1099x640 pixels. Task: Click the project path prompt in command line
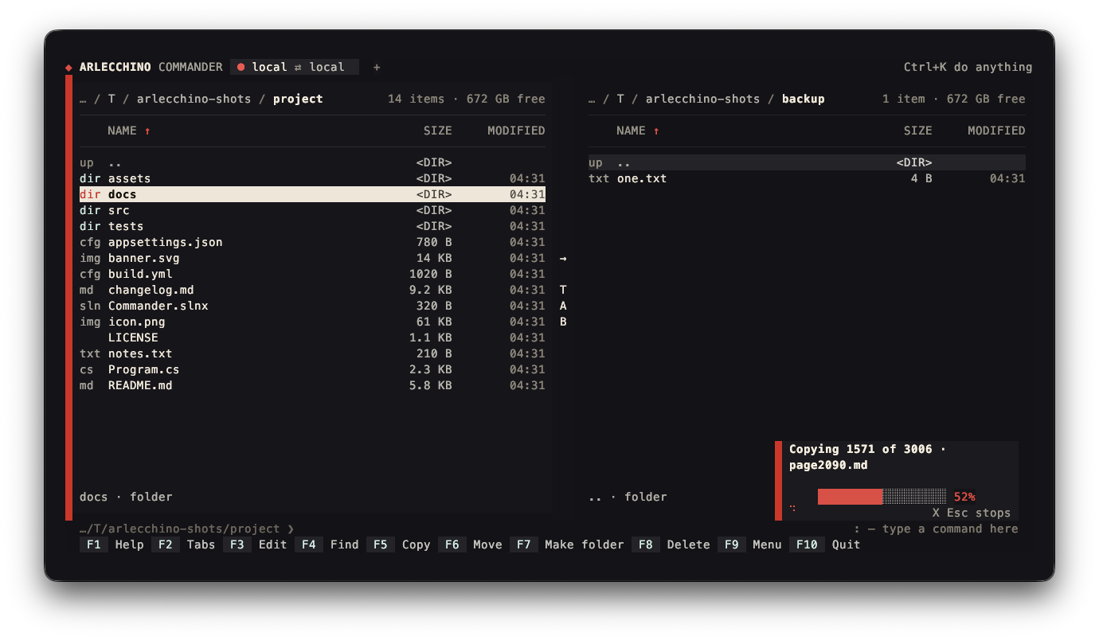pyautogui.click(x=187, y=529)
